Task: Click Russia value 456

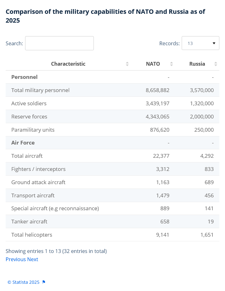Action: 209,195
